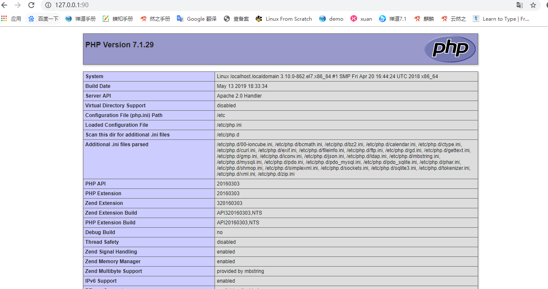The width and height of the screenshot is (548, 289).
Task: Click the Zend Extension value 320160303
Action: [x=229, y=203]
